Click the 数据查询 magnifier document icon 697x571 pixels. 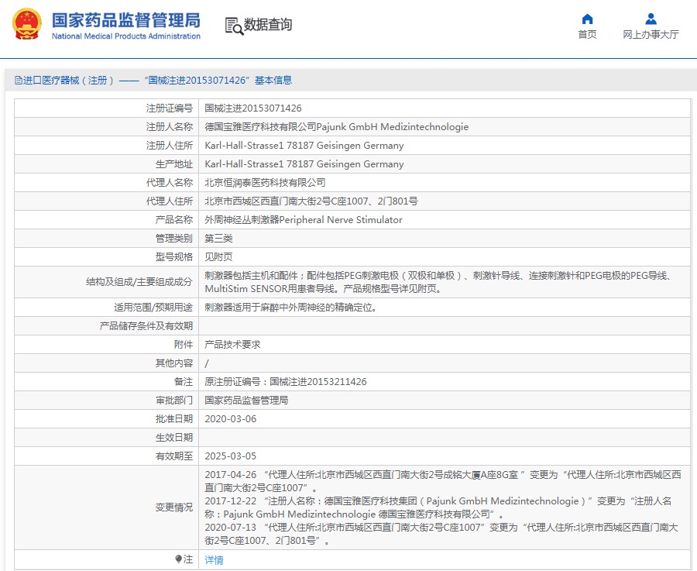click(234, 26)
